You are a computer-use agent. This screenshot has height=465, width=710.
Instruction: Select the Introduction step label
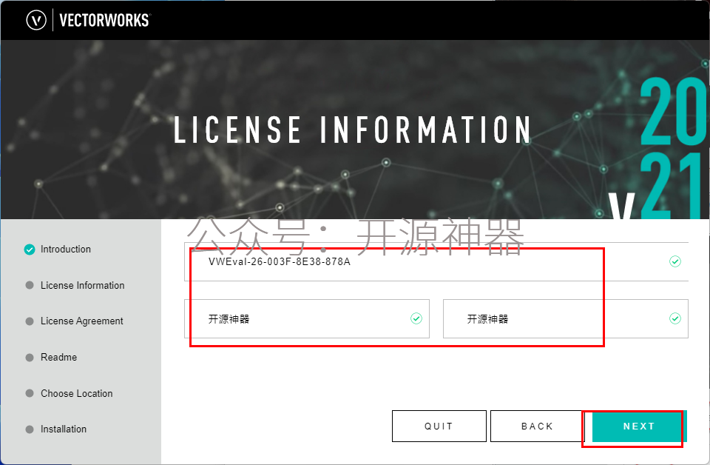[66, 250]
